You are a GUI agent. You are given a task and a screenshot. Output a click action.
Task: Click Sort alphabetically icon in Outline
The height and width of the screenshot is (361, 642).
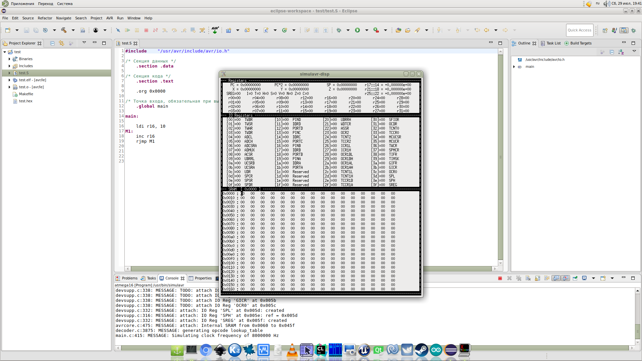621,52
